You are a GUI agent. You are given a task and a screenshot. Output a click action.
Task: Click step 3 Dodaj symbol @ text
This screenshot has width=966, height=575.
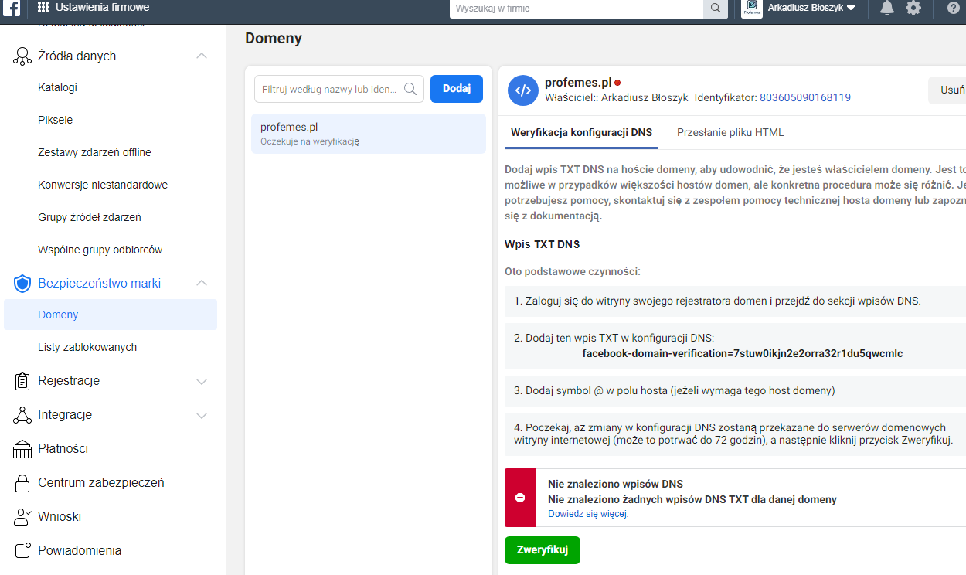coord(675,390)
